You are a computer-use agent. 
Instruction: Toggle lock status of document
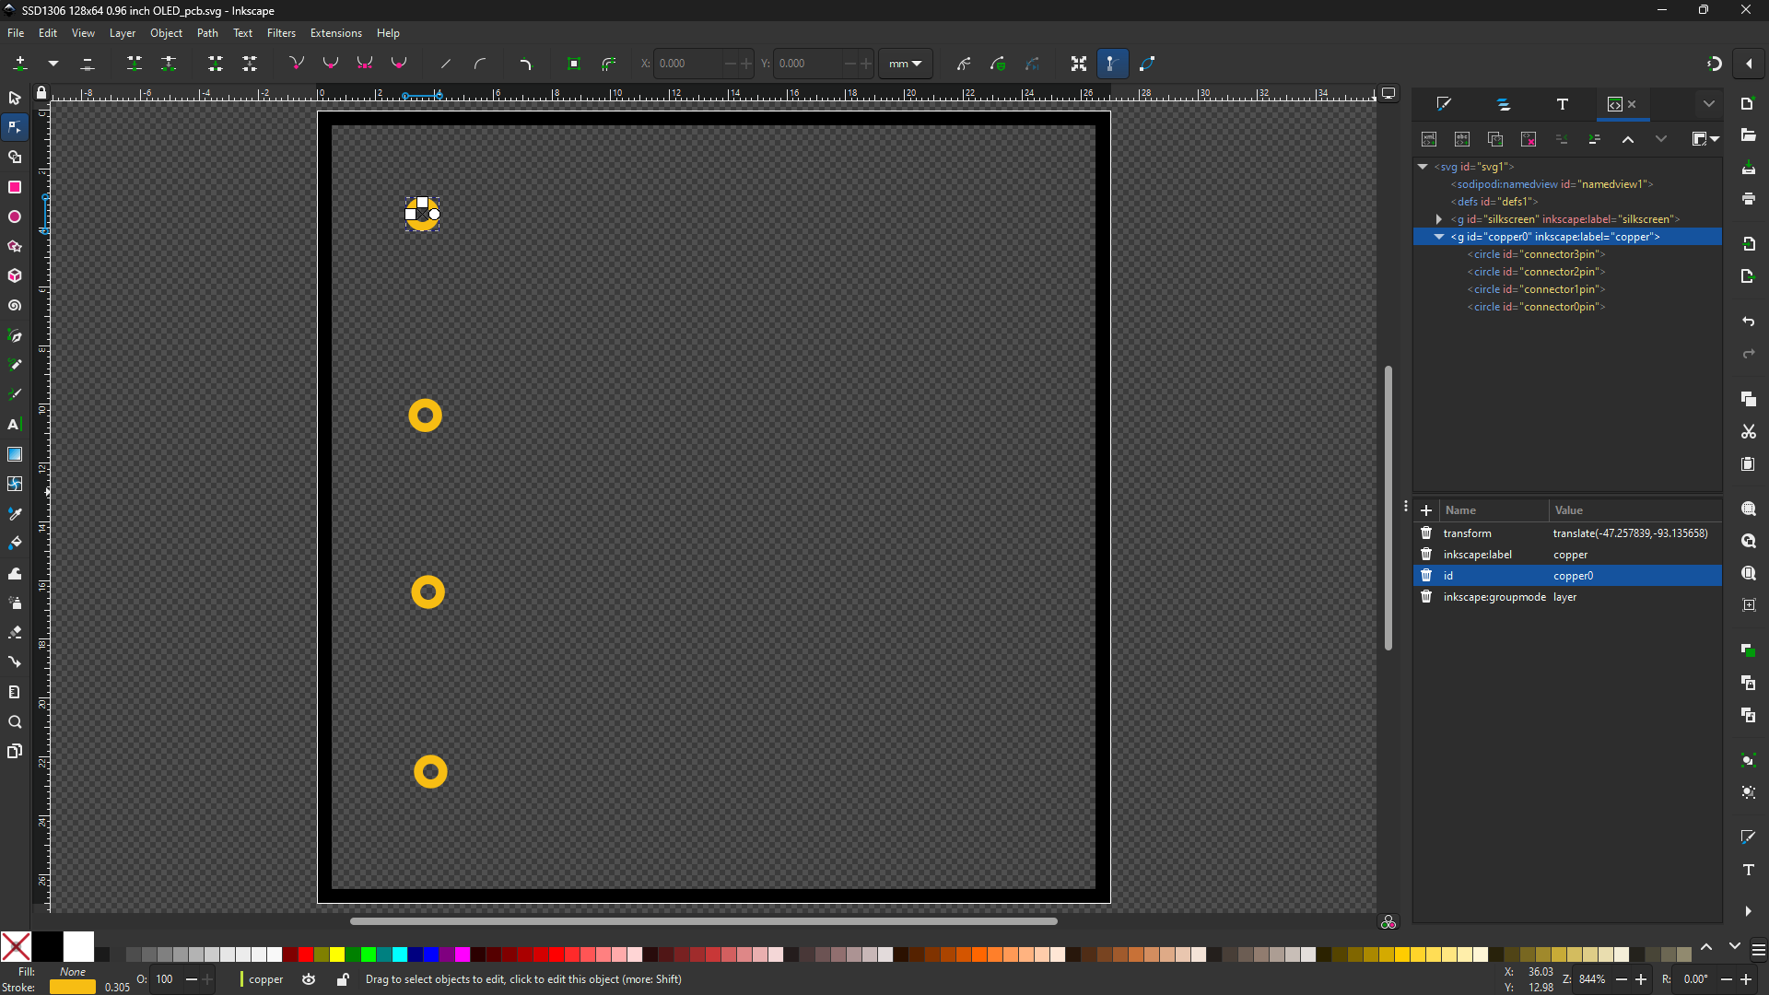tap(41, 94)
